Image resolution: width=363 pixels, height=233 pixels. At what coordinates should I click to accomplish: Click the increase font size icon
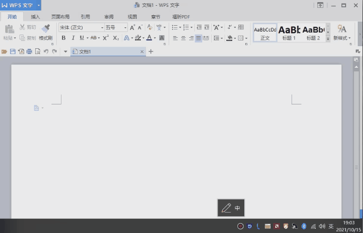click(x=132, y=27)
